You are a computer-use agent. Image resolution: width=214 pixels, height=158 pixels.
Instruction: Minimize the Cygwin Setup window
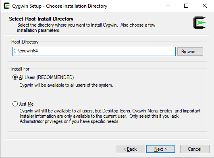168,6
